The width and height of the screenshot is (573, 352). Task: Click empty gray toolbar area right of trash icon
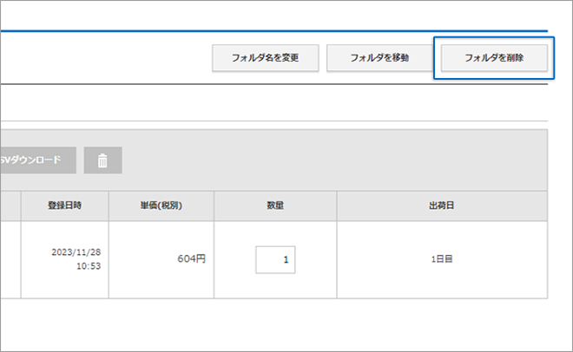pyautogui.click(x=330, y=160)
